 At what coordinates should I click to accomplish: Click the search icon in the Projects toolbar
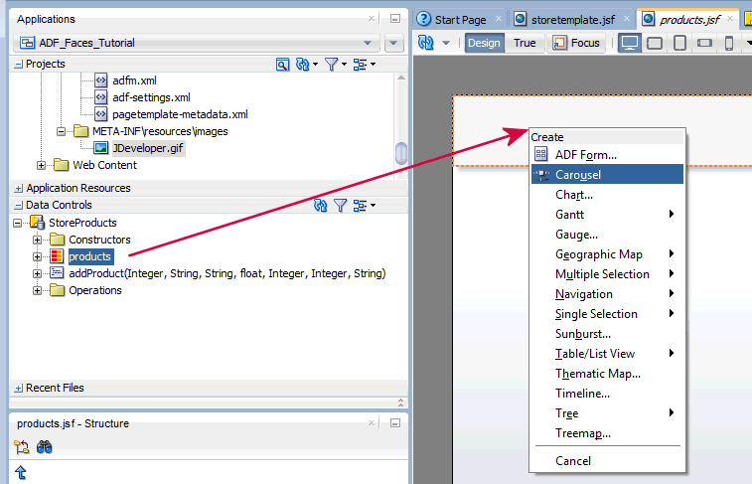282,65
